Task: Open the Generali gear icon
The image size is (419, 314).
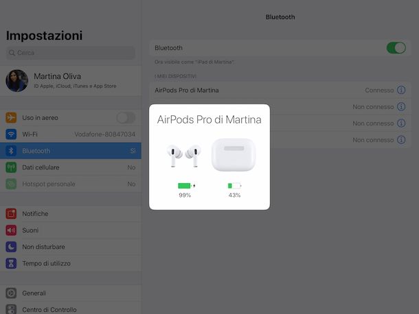Action: click(x=11, y=293)
